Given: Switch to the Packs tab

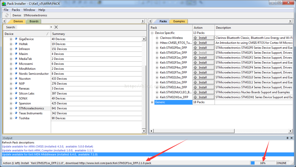Looking at the screenshot, I should (x=163, y=21).
